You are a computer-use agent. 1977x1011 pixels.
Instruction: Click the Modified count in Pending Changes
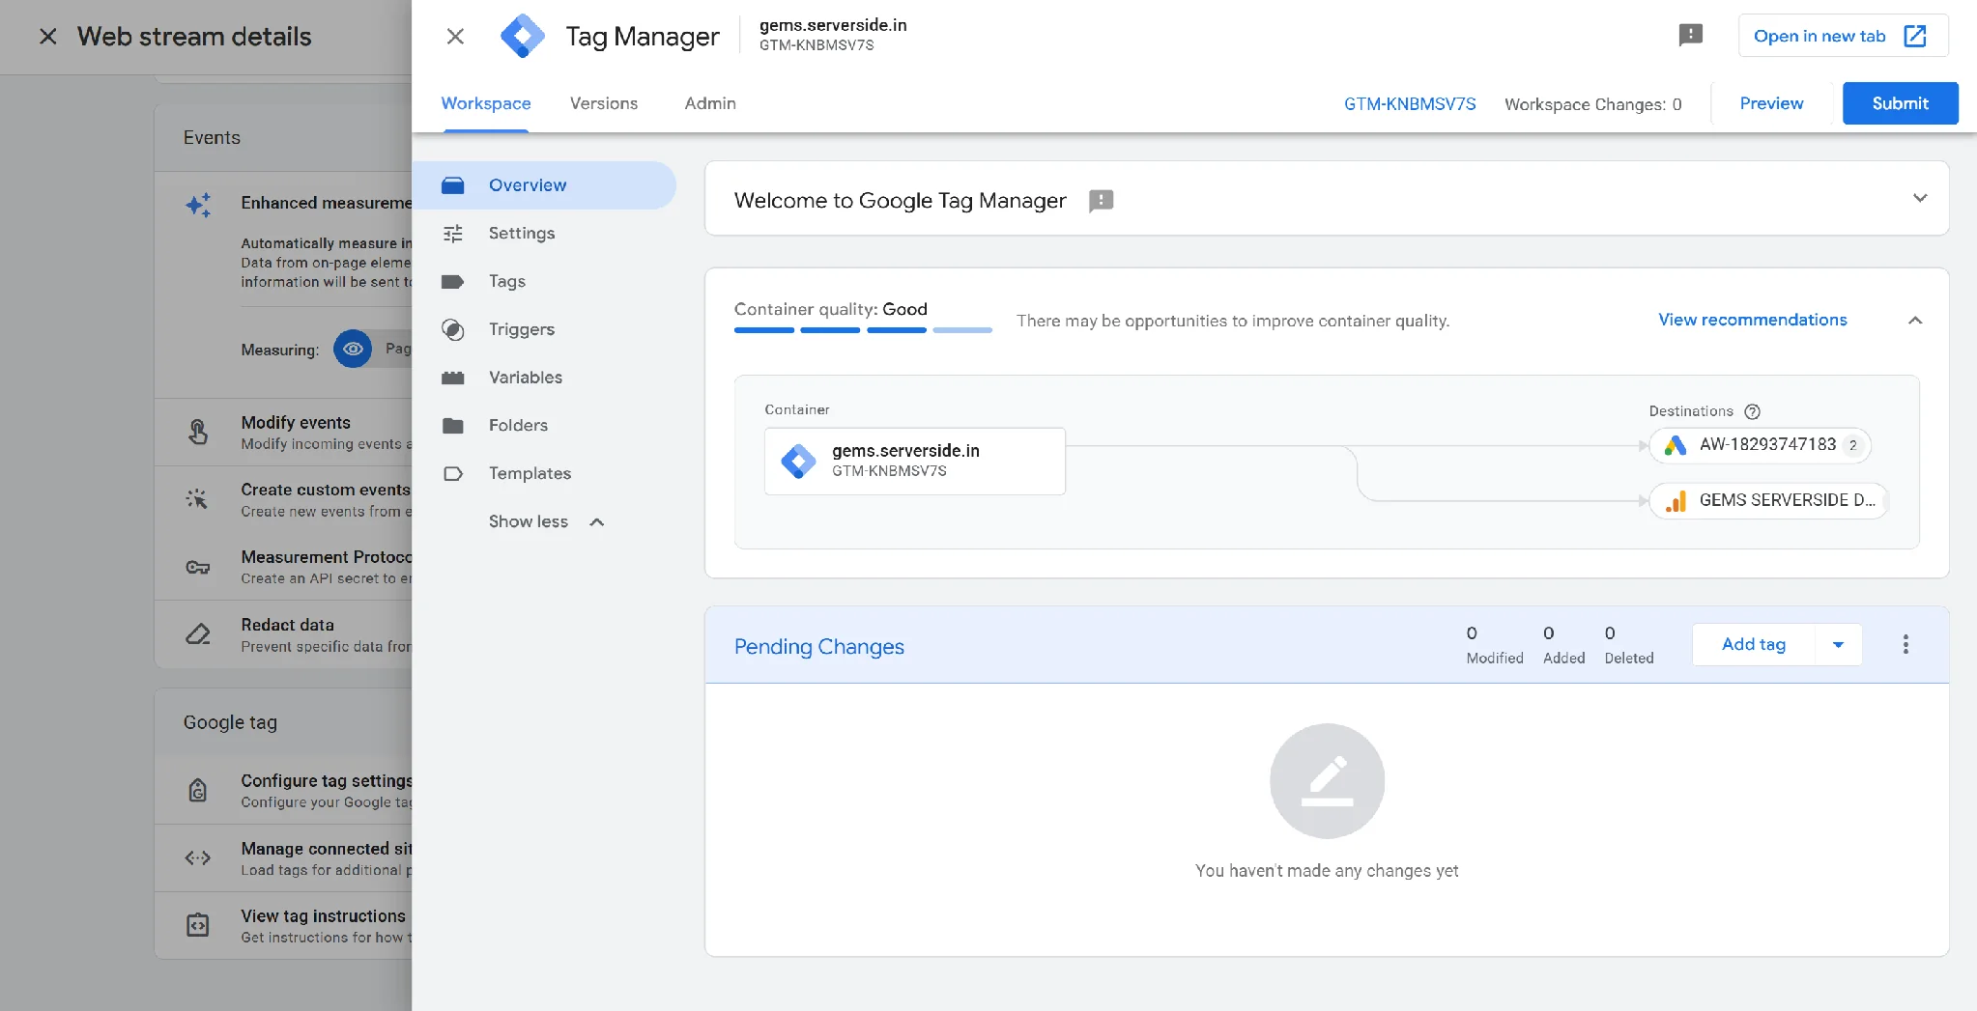[1494, 645]
